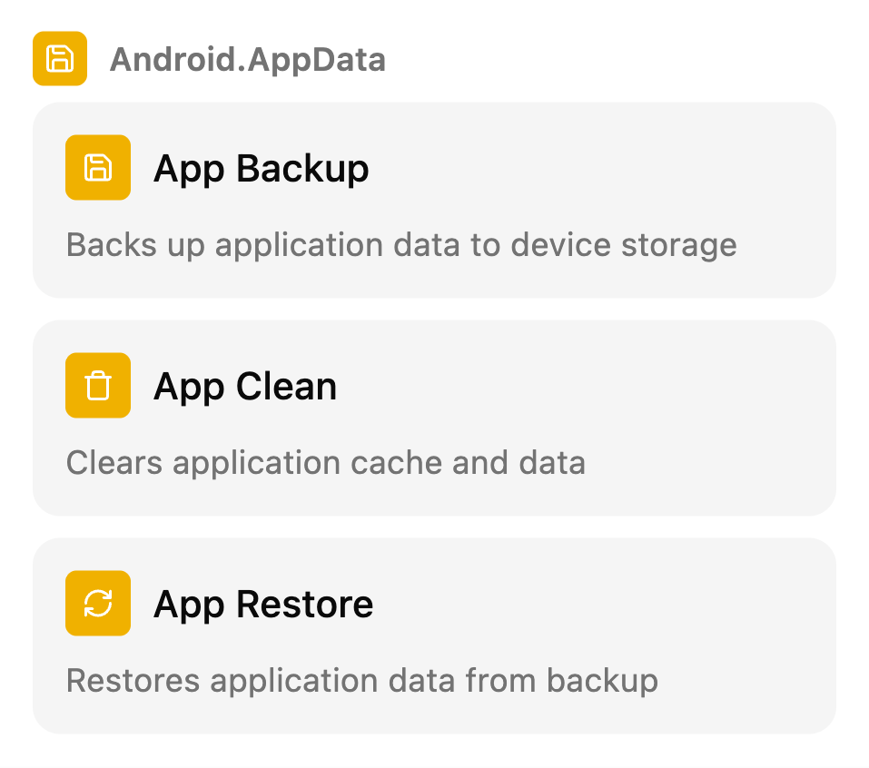The image size is (869, 768).
Task: Choose the App Backup title text
Action: coord(261,169)
